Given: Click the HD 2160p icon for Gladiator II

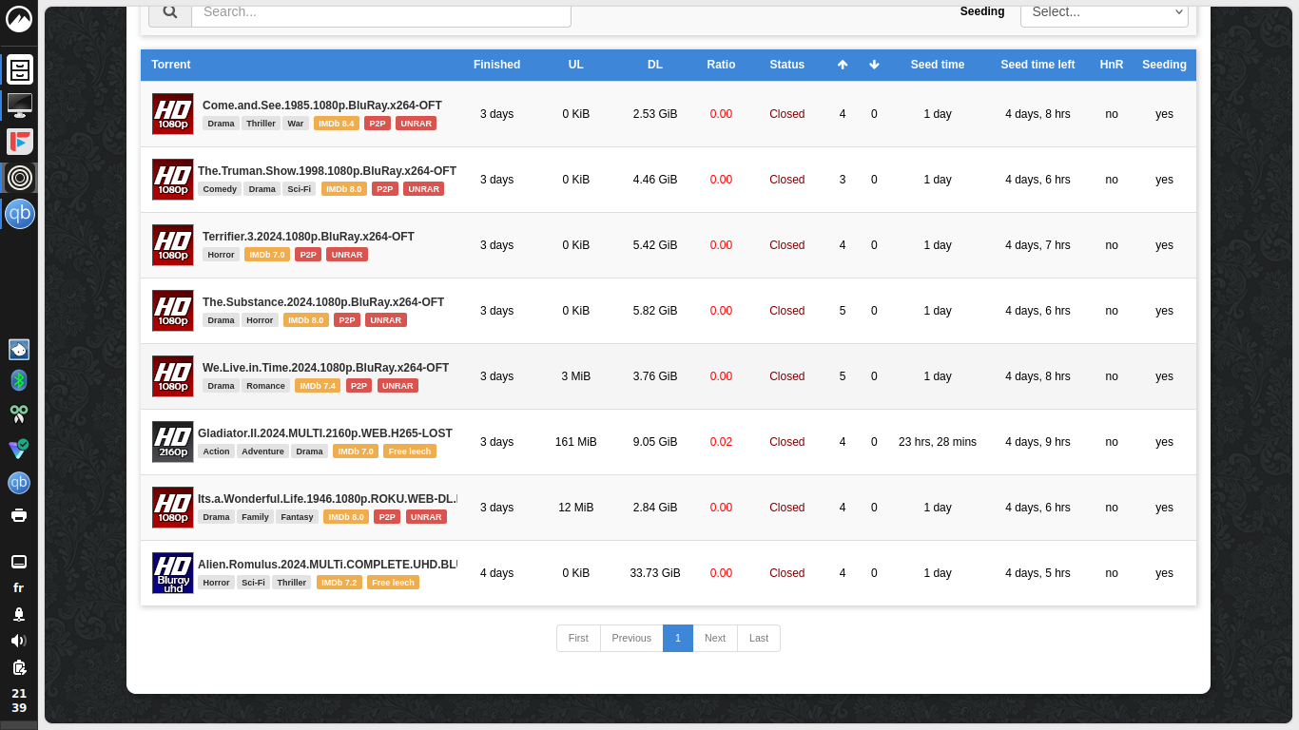Looking at the screenshot, I should coord(173,442).
